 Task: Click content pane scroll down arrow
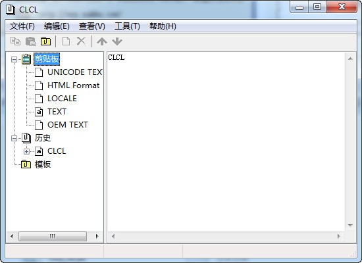pyautogui.click(x=350, y=226)
